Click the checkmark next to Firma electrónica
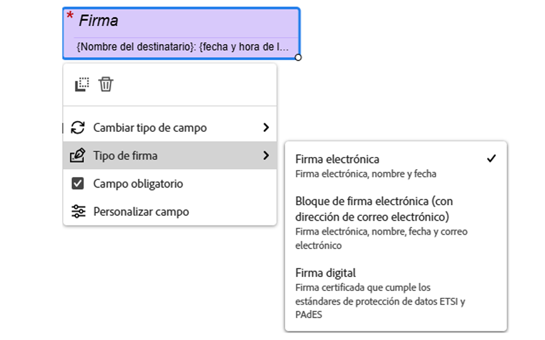Screen dimensions: 545x340 (x=491, y=159)
